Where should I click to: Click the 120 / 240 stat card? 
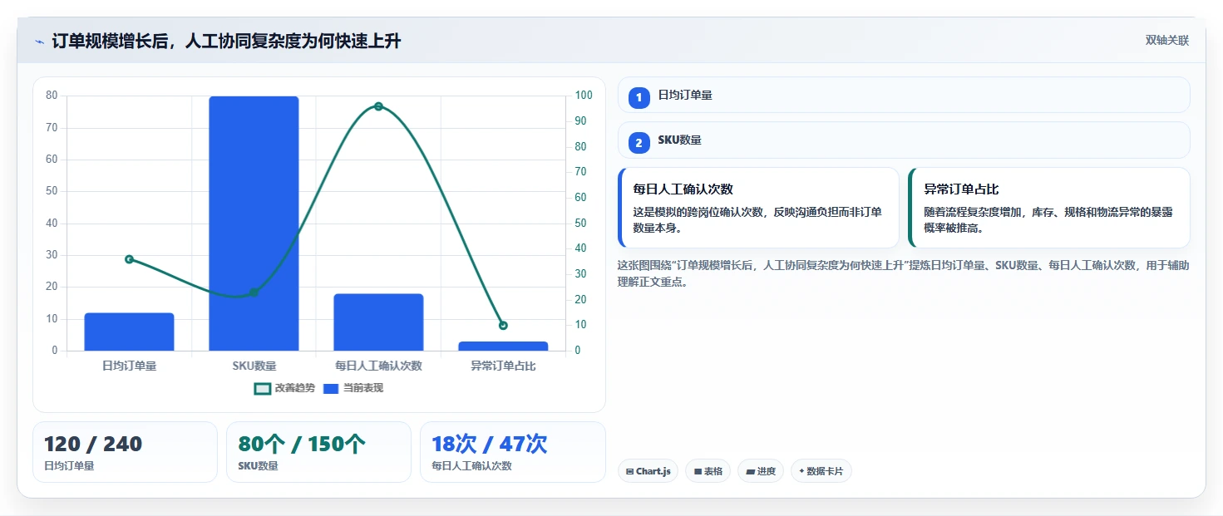(x=125, y=452)
